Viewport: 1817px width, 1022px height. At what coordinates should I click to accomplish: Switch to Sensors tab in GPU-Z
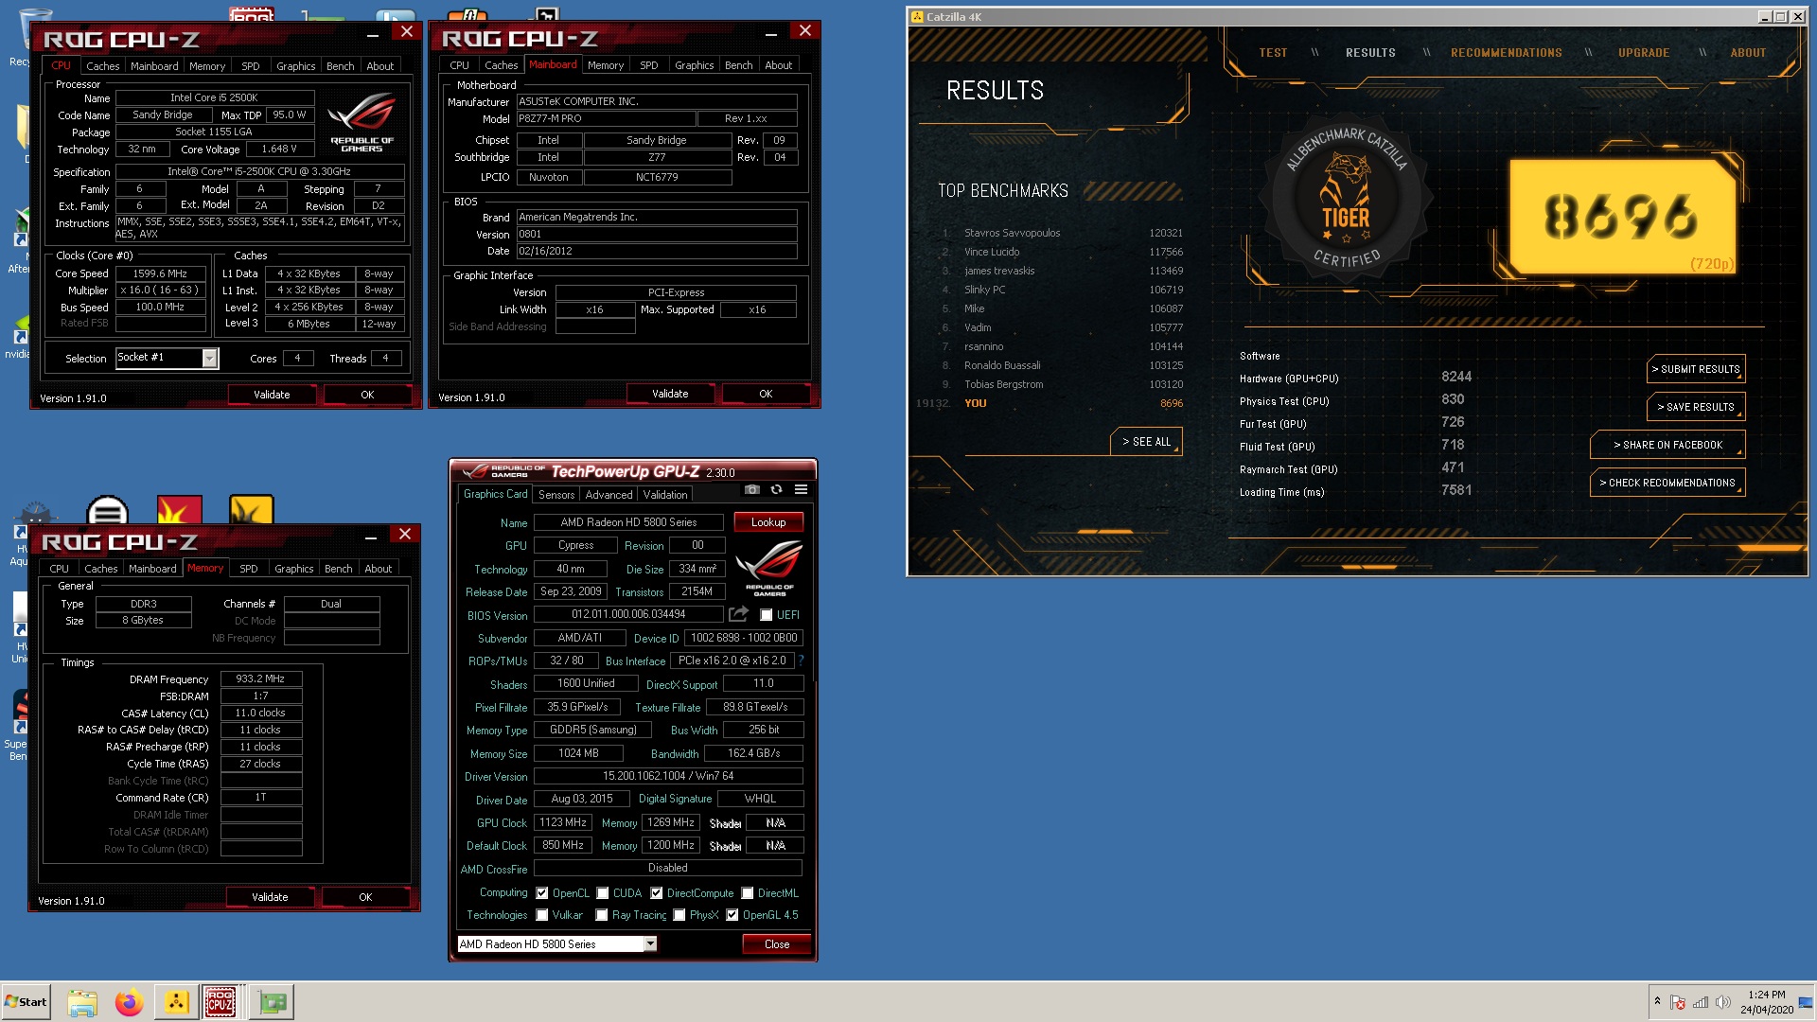(x=556, y=495)
